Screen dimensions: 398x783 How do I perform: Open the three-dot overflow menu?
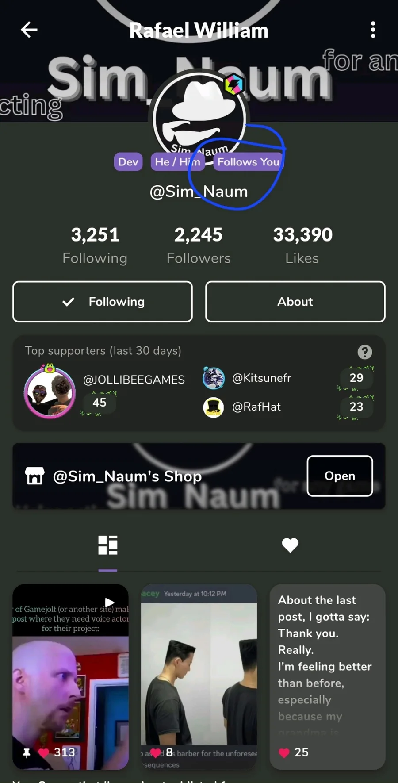pos(373,30)
